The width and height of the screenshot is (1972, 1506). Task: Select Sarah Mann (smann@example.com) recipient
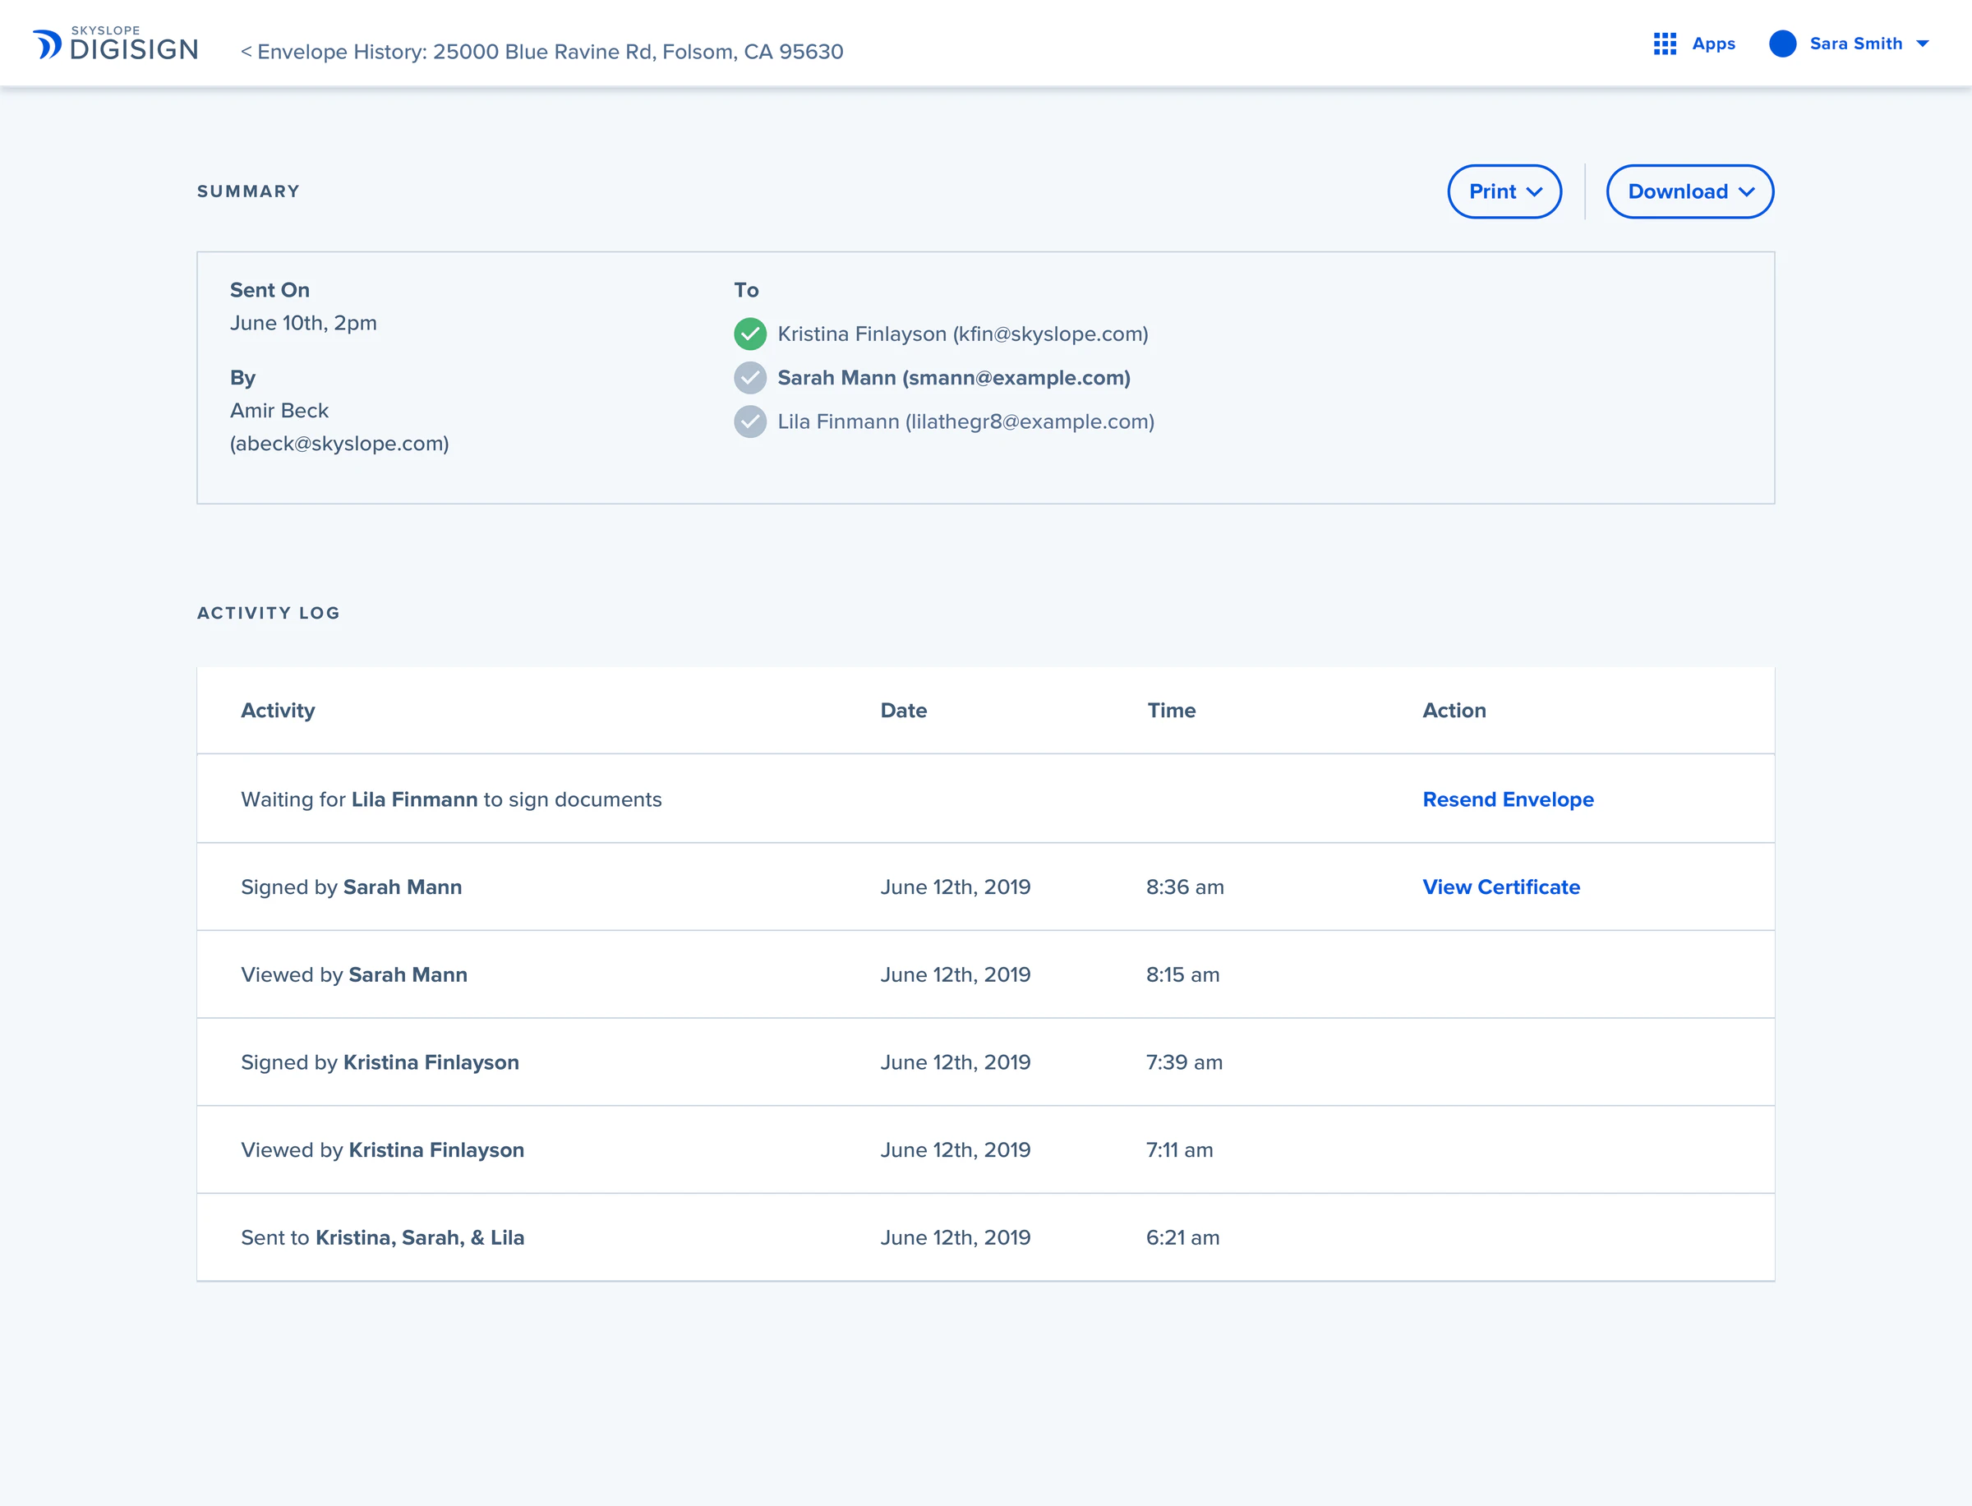click(954, 378)
